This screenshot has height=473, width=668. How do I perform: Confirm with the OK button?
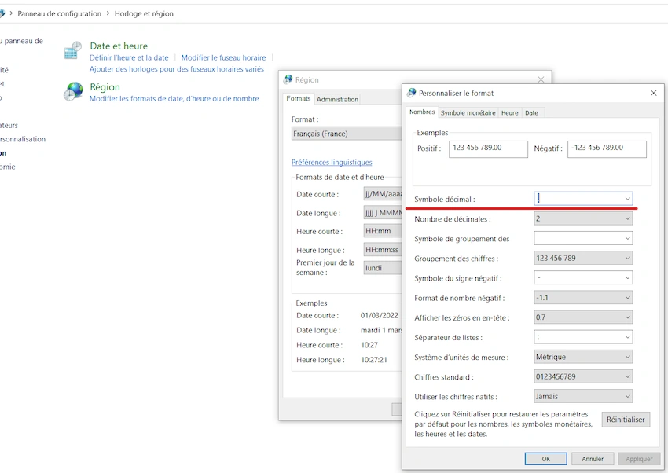(545, 459)
